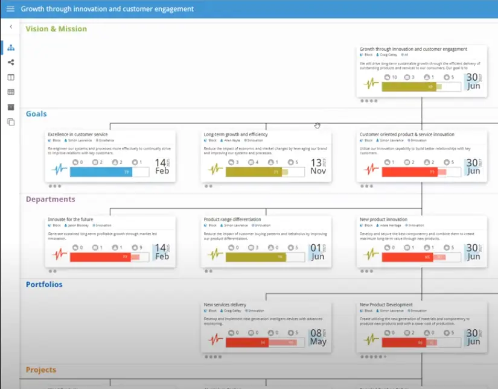This screenshot has height=389, width=498.
Task: Switch to the column board view icon
Action: [11, 77]
